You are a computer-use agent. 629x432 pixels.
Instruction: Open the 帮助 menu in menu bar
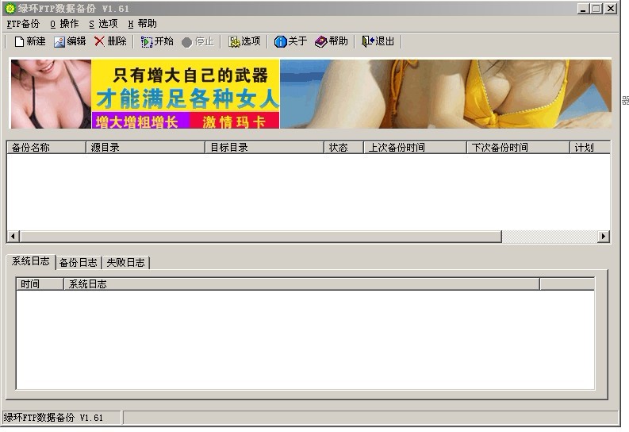click(143, 24)
